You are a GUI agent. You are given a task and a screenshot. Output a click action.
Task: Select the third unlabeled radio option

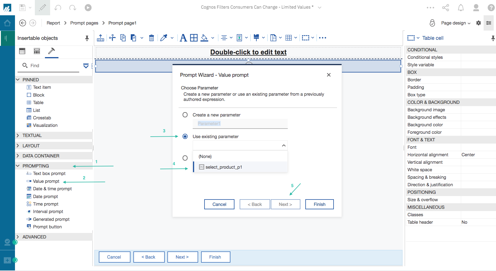(x=185, y=158)
